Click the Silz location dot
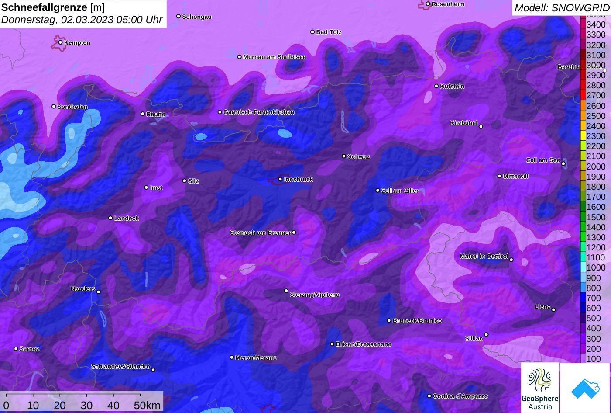This screenshot has height=413, width=611. point(185,180)
